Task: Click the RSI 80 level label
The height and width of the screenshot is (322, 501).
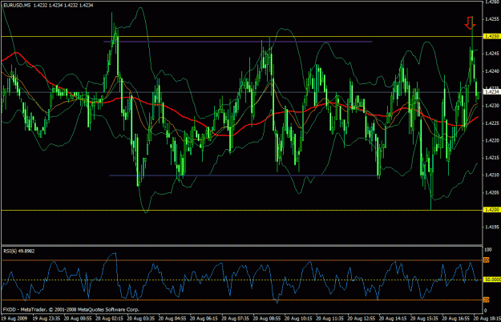Action: pos(487,260)
